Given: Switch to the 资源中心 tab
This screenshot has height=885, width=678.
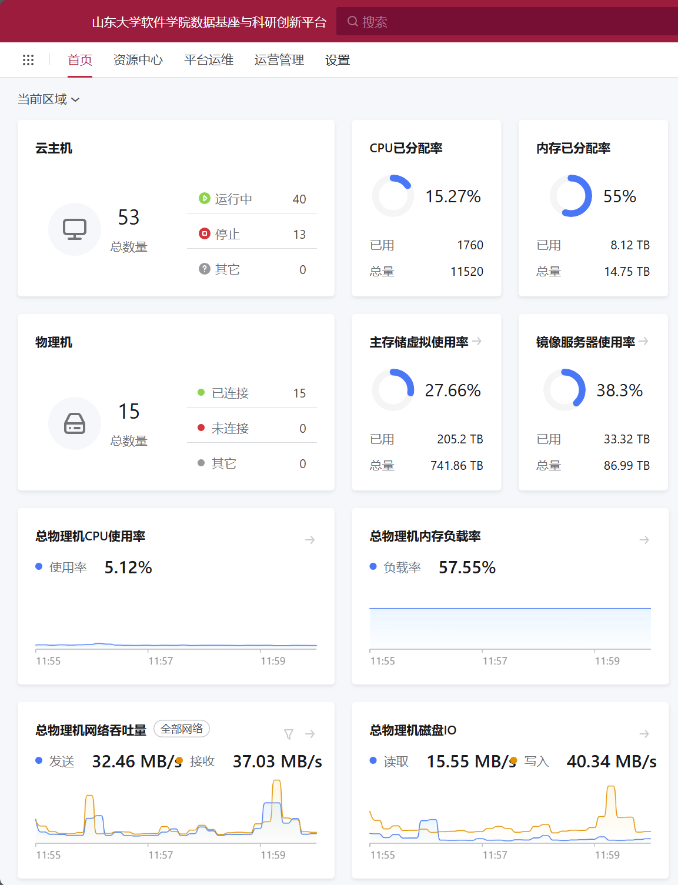Looking at the screenshot, I should [x=138, y=60].
